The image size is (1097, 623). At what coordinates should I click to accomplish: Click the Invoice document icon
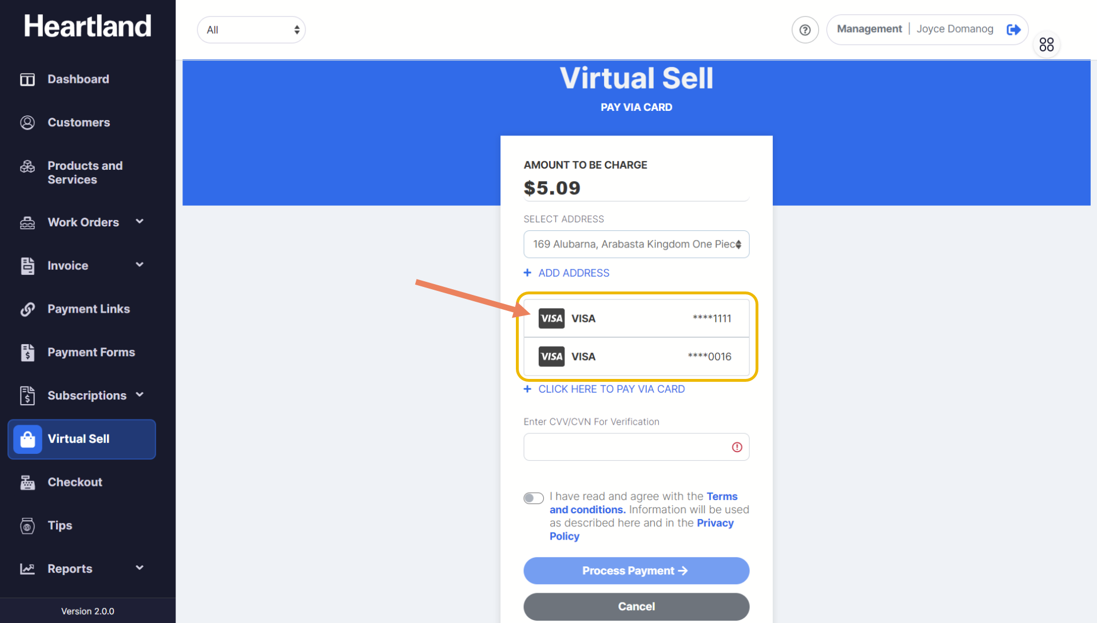point(27,266)
